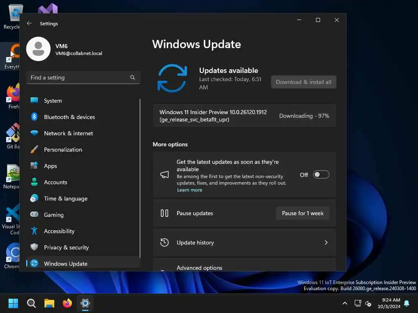Click the System icon in sidebar
The height and width of the screenshot is (313, 418).
pos(34,100)
